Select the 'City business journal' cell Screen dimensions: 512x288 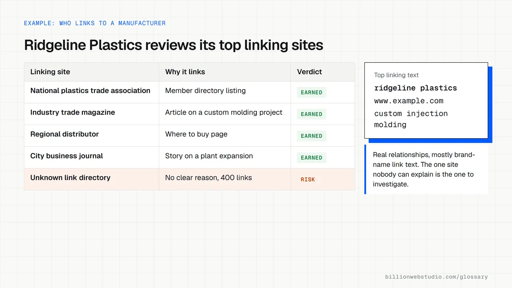[x=91, y=157]
